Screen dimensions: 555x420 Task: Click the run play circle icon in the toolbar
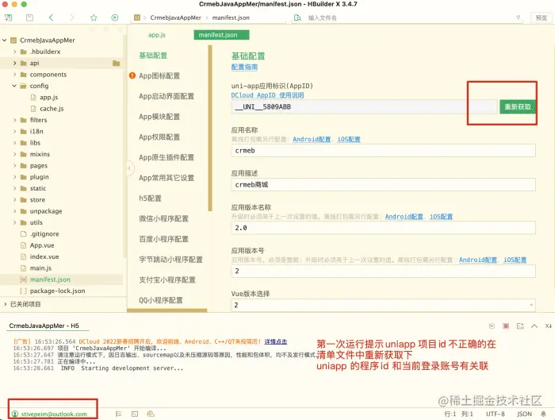click(x=115, y=17)
